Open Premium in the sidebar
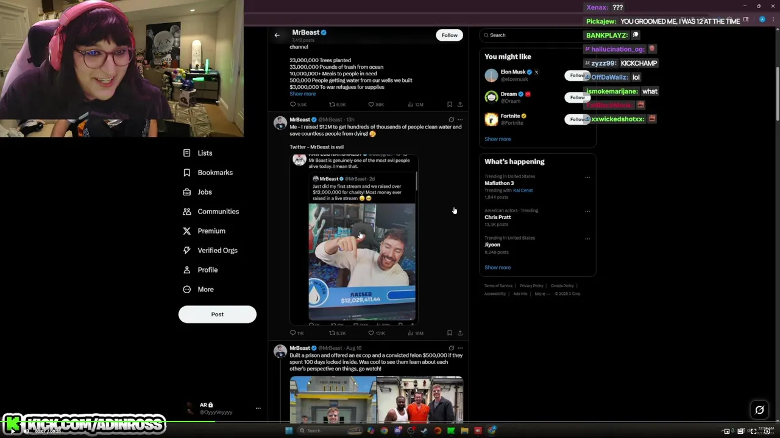780x438 pixels. pyautogui.click(x=211, y=231)
